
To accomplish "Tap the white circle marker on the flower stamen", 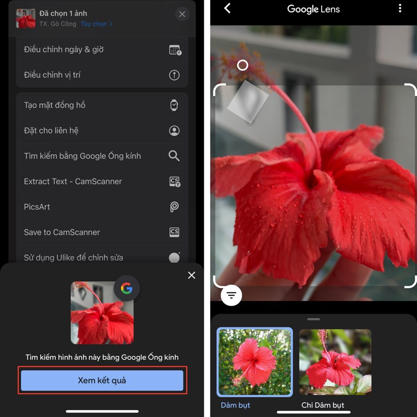I will [242, 65].
